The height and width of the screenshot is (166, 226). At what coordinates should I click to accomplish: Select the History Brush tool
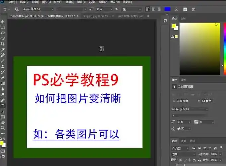[x=3, y=72]
